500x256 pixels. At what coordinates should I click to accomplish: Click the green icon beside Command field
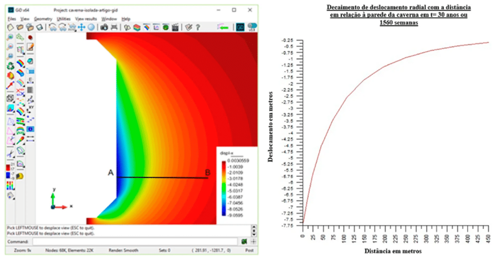pos(244,242)
